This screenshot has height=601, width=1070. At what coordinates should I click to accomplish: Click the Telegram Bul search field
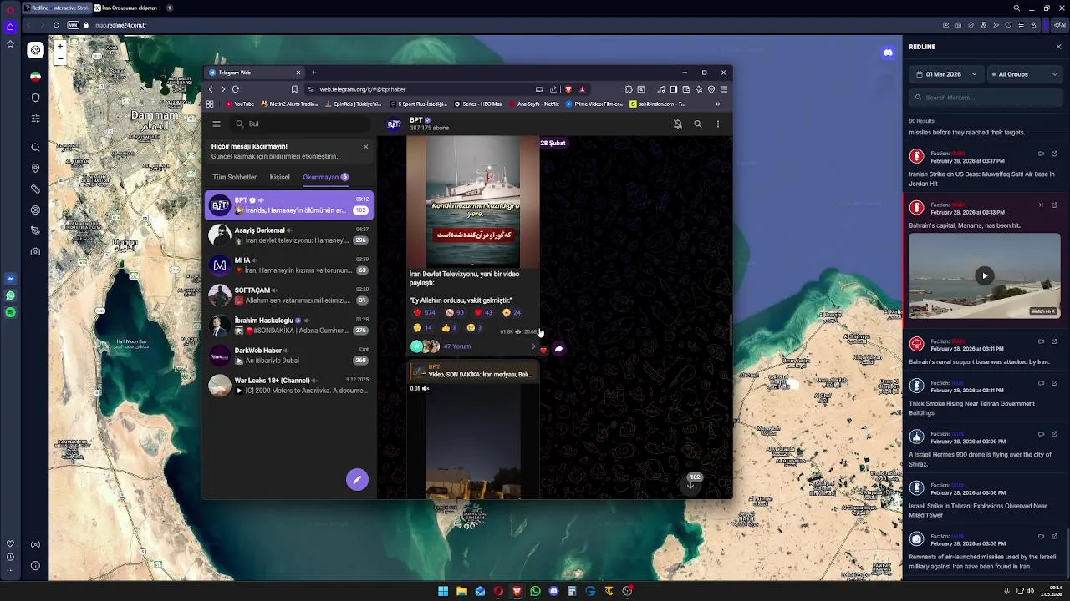click(x=299, y=124)
